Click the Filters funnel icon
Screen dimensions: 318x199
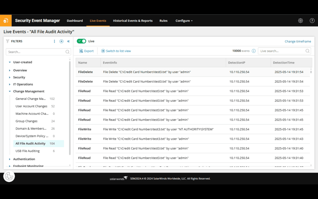pos(7,41)
